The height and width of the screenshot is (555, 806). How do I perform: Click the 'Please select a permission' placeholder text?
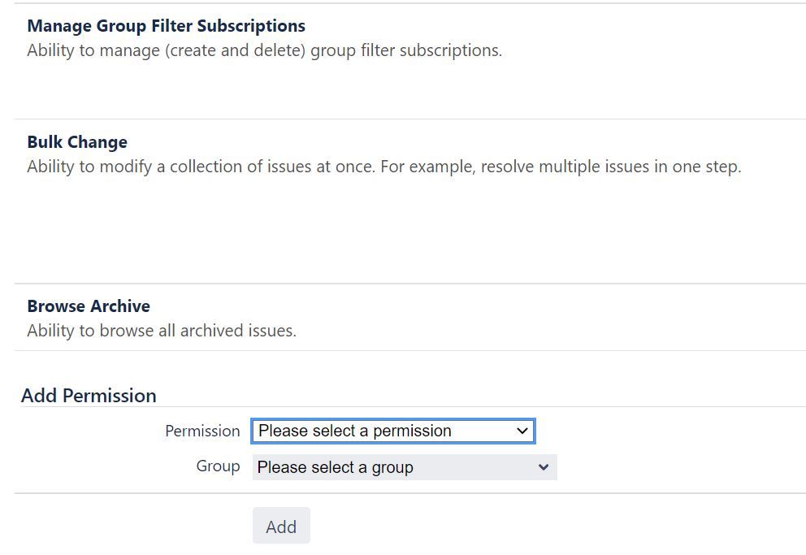point(355,431)
